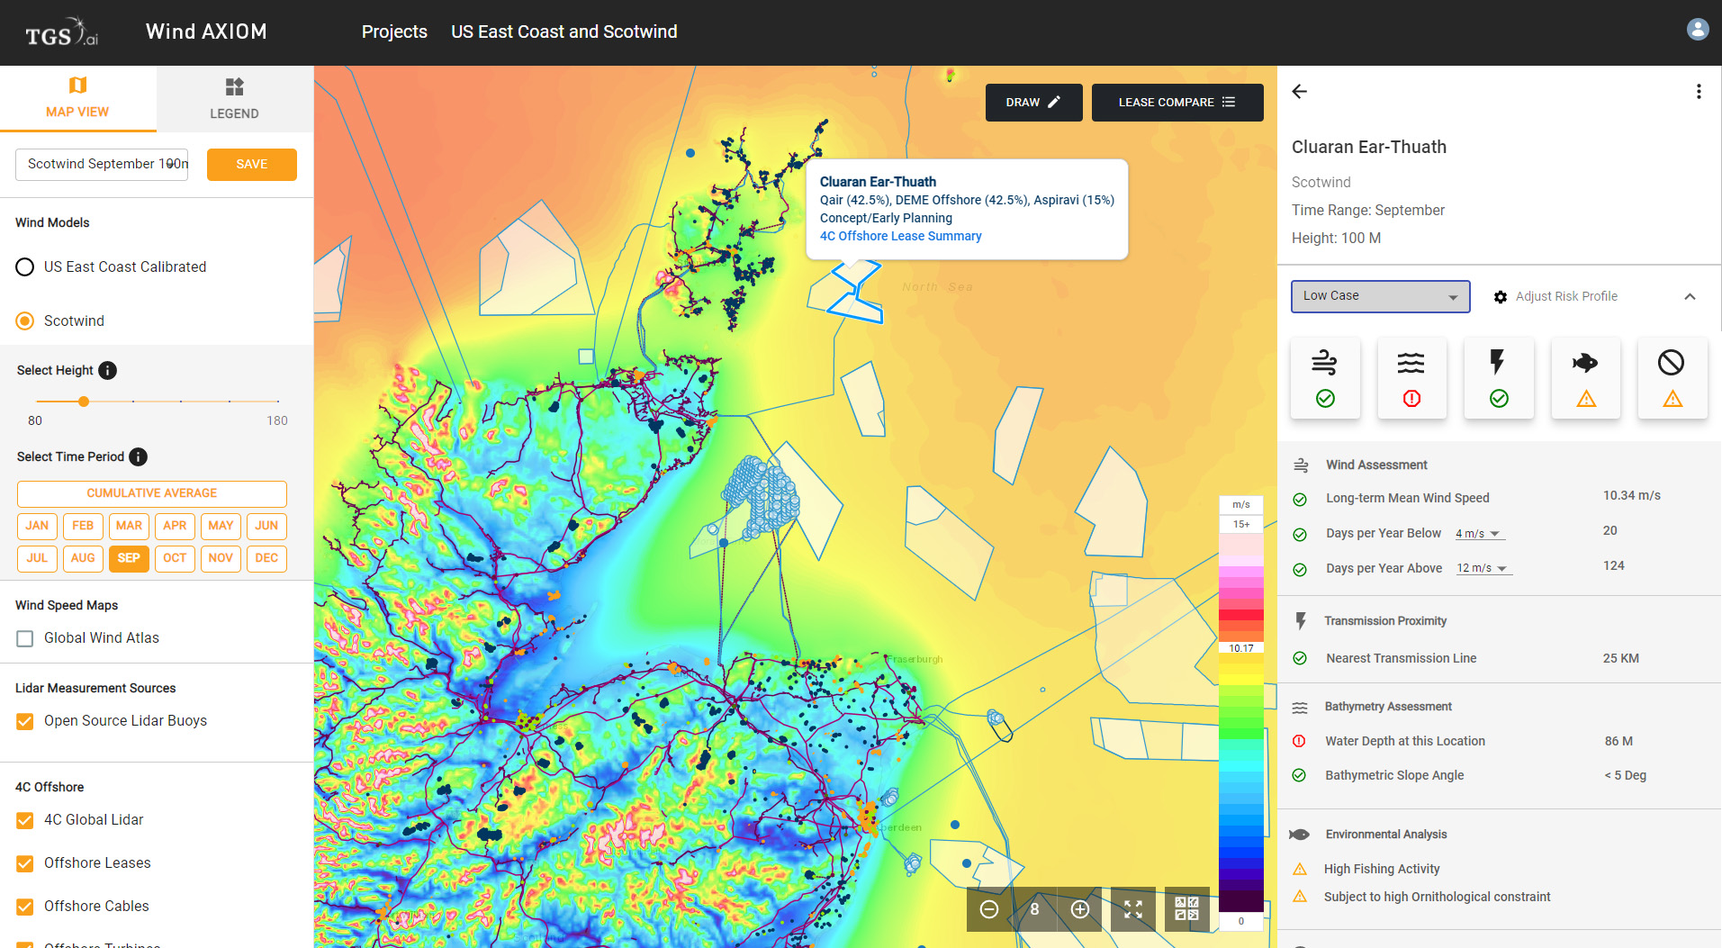Screen dimensions: 1722x948
Task: Collapse the risk profile panel chevron
Action: point(1690,296)
